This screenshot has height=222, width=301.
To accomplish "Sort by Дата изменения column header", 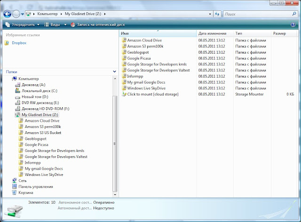I will coord(215,33).
